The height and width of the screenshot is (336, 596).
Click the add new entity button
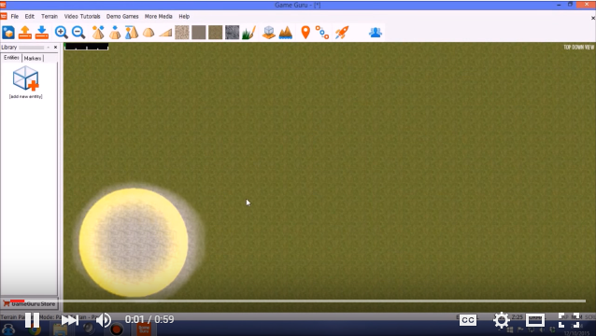pos(25,82)
